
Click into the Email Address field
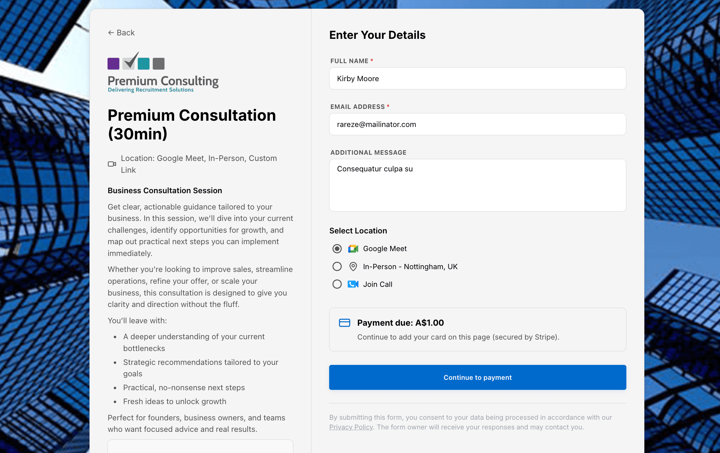477,125
